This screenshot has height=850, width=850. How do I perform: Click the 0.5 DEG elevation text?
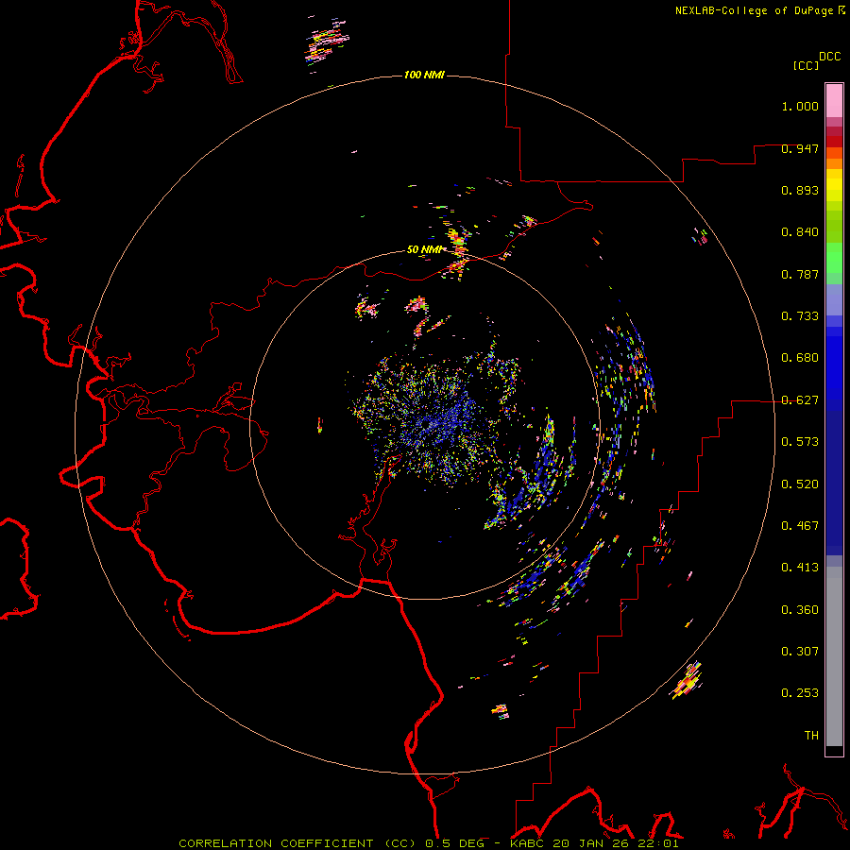456,843
